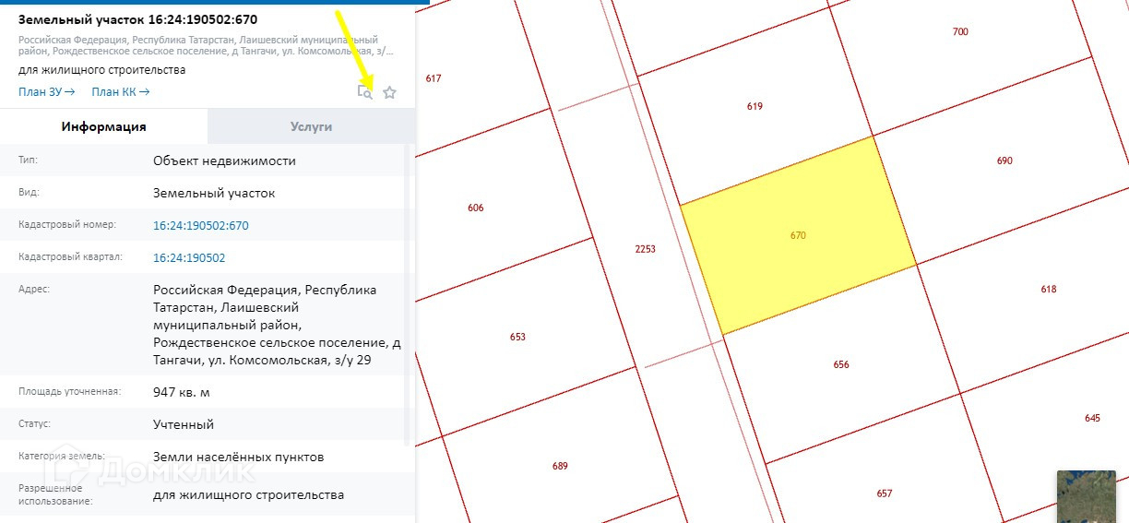Open cadastral number 16:24:190502:670 link
Image resolution: width=1129 pixels, height=523 pixels.
click(201, 225)
